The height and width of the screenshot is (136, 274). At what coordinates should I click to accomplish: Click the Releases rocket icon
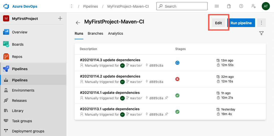pyautogui.click(x=6, y=101)
